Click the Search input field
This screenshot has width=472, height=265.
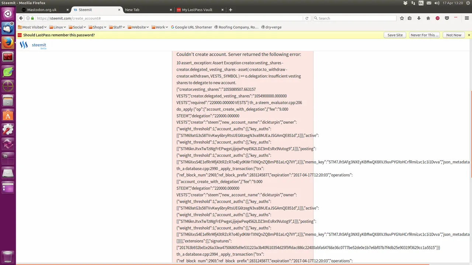tap(354, 18)
